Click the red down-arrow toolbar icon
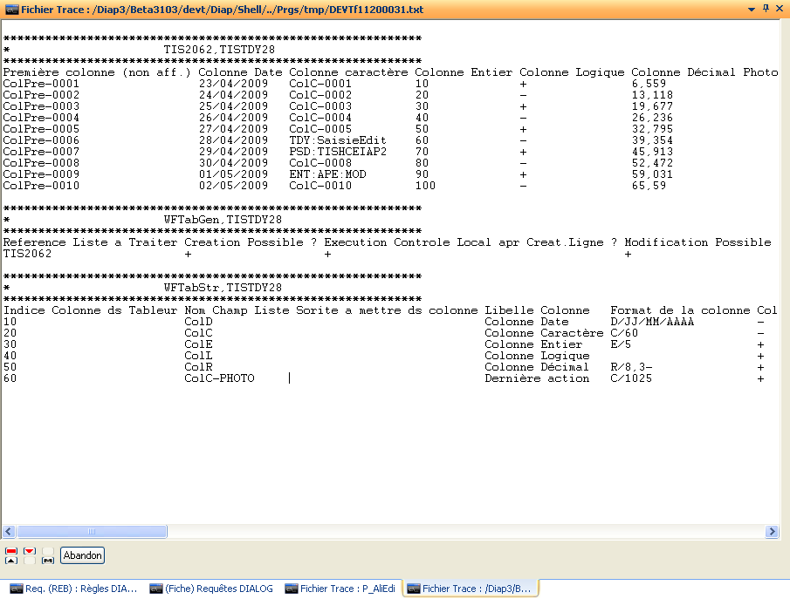 click(30, 551)
